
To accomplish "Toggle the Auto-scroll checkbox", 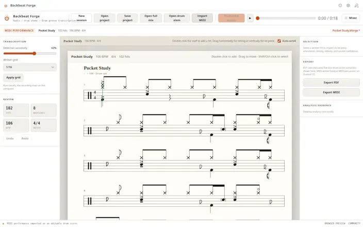I will 279,41.
